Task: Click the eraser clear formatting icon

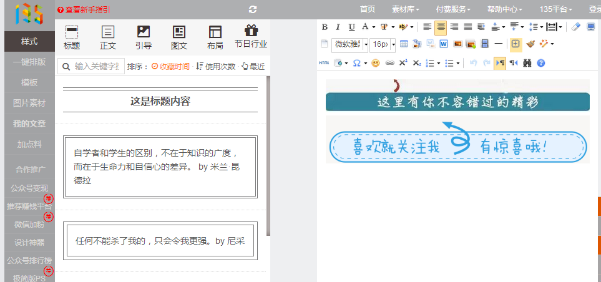Action: [x=576, y=27]
